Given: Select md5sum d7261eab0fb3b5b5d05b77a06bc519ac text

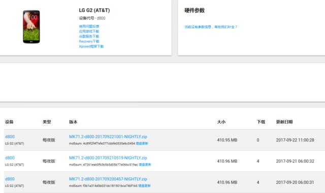Looking at the screenshot, I should click(x=104, y=164).
